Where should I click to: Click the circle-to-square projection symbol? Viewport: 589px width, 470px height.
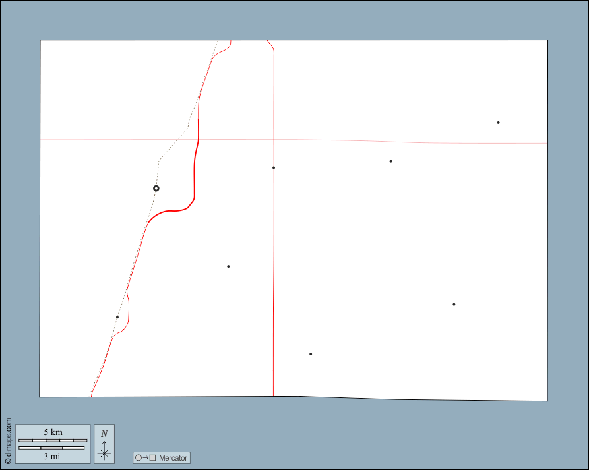pos(145,458)
